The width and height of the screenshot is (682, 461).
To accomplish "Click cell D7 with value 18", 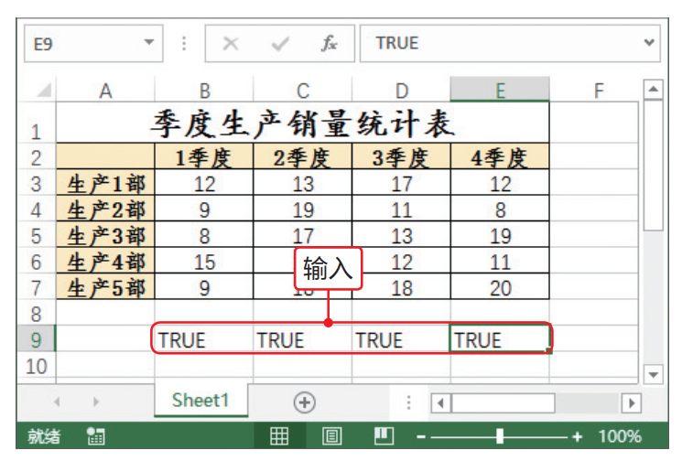I will [401, 287].
